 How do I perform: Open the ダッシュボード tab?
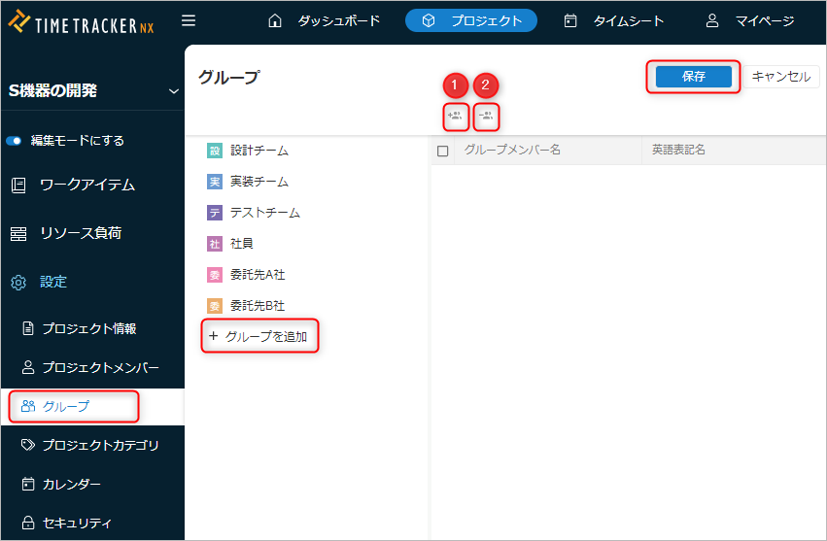(x=326, y=20)
